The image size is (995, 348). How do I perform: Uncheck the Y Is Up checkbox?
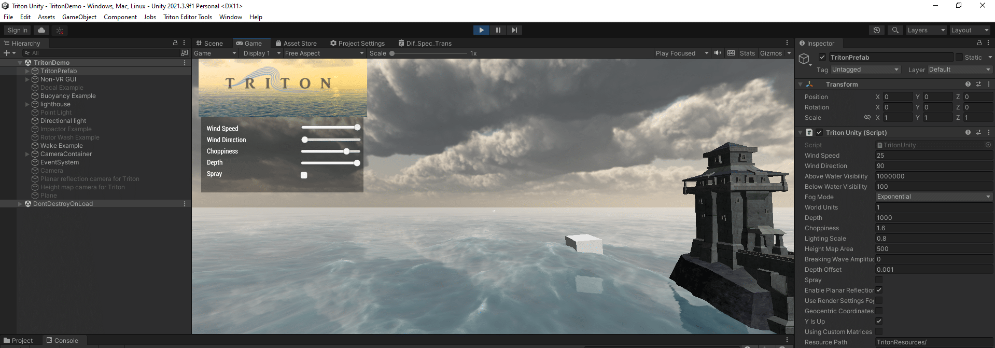tap(879, 322)
